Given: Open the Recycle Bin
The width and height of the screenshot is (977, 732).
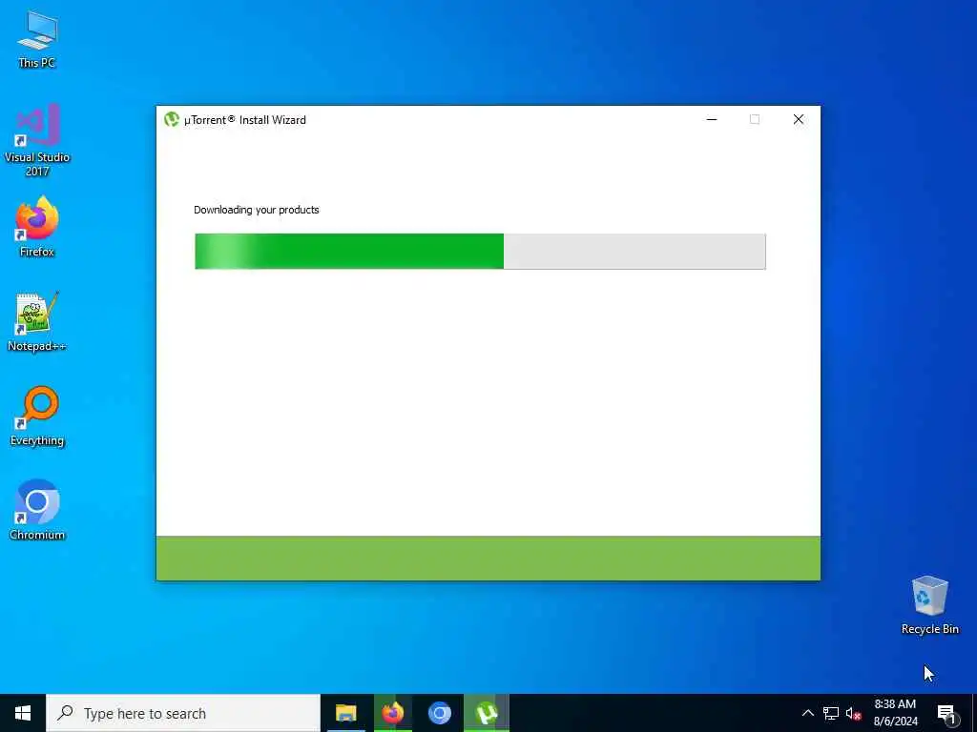Looking at the screenshot, I should (929, 605).
